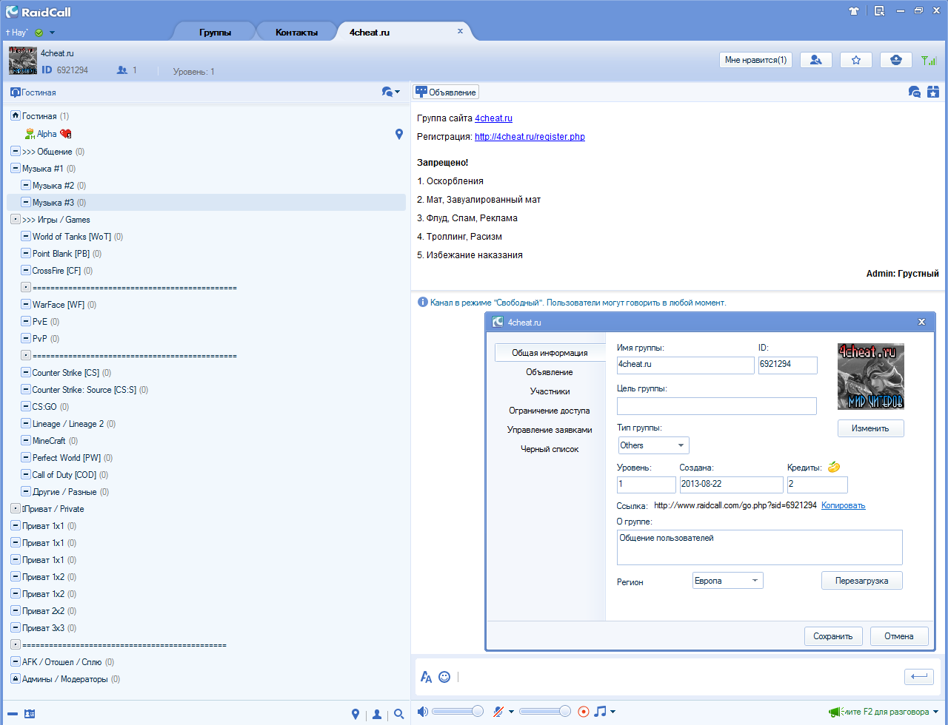Select the Админы / Модераторы channel
Viewport: 948px width, 725px height.
65,679
